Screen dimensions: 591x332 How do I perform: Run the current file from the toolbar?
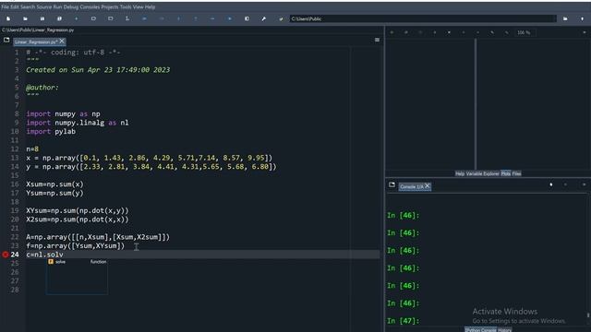coord(76,18)
